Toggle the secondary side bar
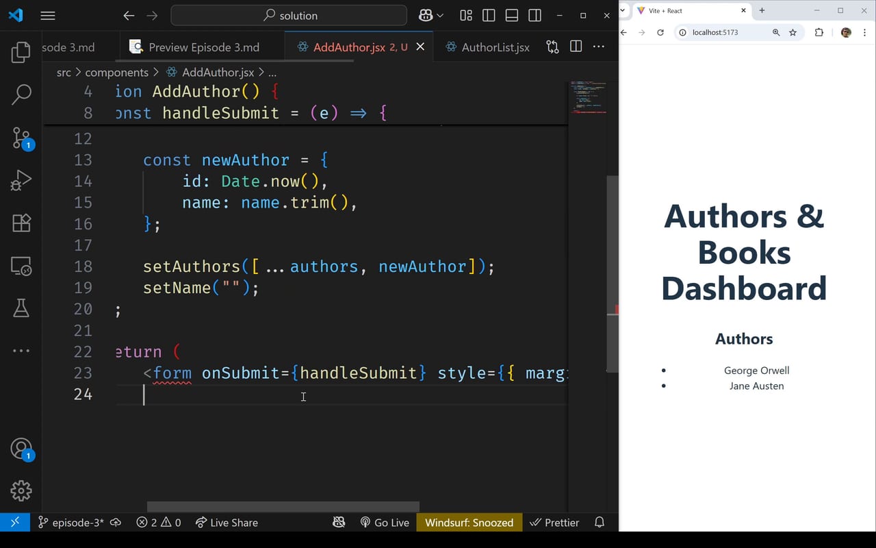 tap(535, 15)
